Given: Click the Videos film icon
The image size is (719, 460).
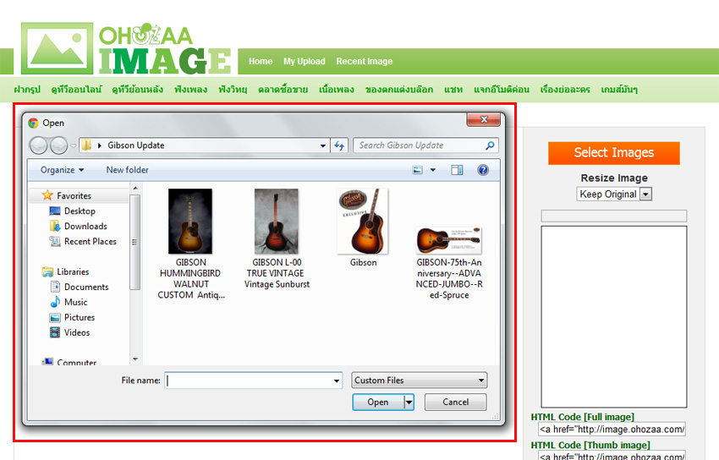Looking at the screenshot, I should coord(55,332).
